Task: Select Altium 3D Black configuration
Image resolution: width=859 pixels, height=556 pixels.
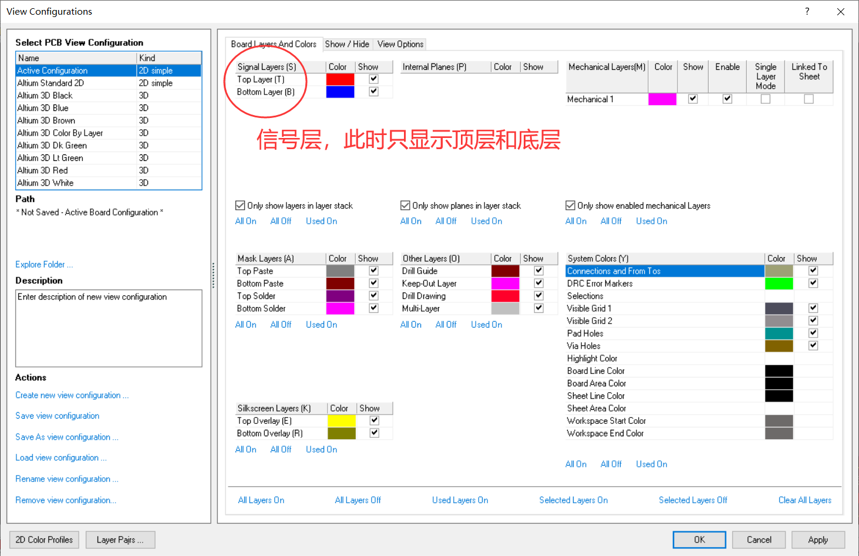Action: coord(109,95)
